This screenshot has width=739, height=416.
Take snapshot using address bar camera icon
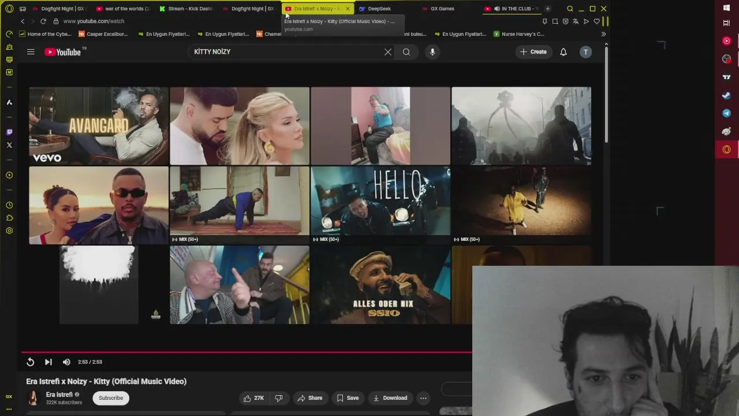tap(555, 21)
